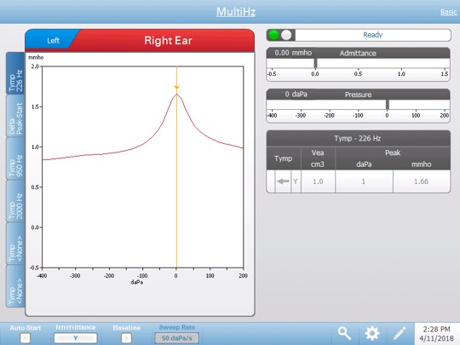Select the upper Tymp <None> side tab

(15, 244)
